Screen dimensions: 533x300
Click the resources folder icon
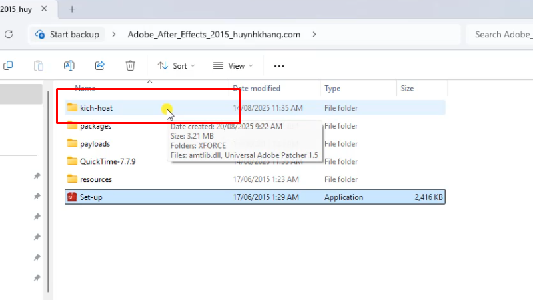pos(72,179)
